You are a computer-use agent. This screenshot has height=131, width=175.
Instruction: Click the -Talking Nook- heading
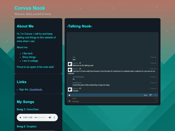[80, 26]
